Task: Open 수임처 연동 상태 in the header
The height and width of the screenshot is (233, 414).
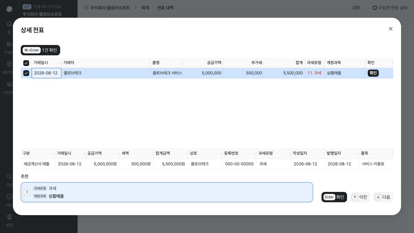Action: 390,8
